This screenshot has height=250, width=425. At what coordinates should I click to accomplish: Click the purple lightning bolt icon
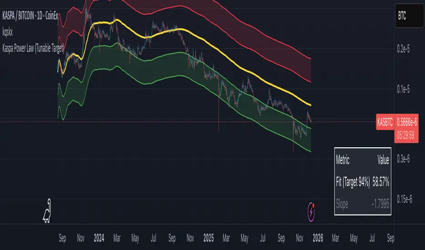(x=311, y=212)
